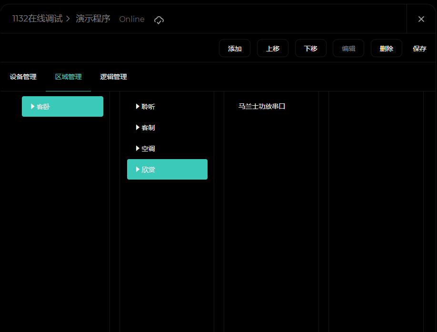Switch to 设备管理 tab

[23, 77]
